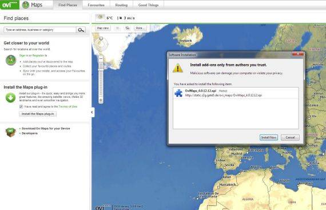Click the compass rotation control on map
This screenshot has width=326, height=210.
pyautogui.click(x=101, y=44)
